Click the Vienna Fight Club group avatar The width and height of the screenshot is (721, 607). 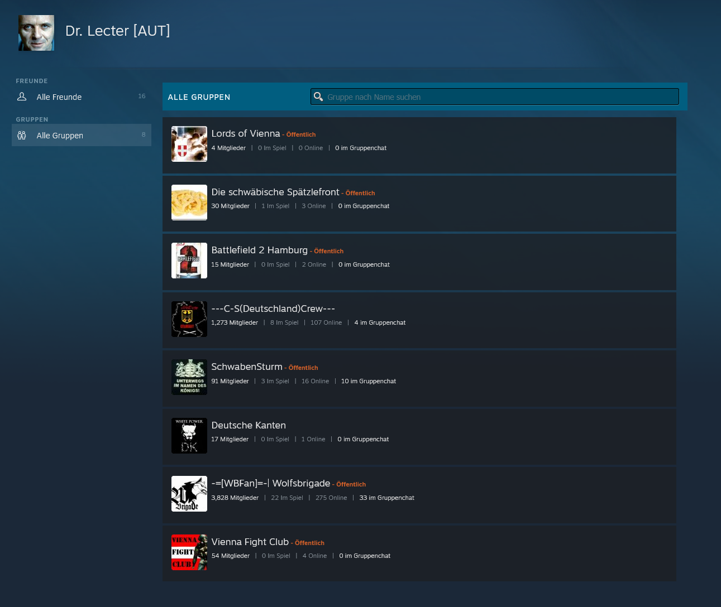coord(189,552)
